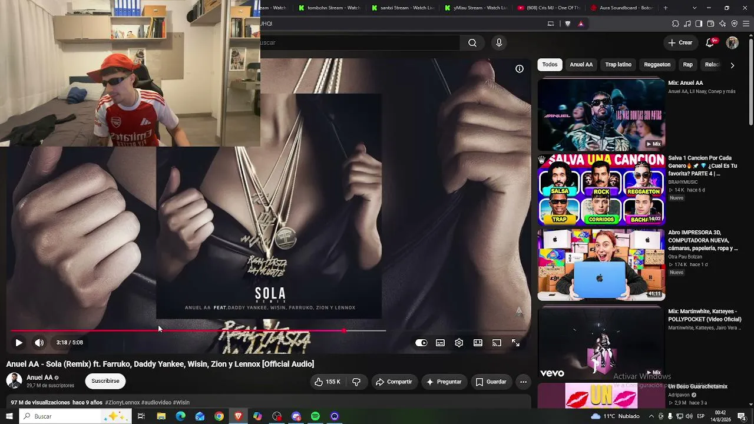This screenshot has height=424, width=754.
Task: Open the browser main hamburger menu
Action: (x=746, y=24)
